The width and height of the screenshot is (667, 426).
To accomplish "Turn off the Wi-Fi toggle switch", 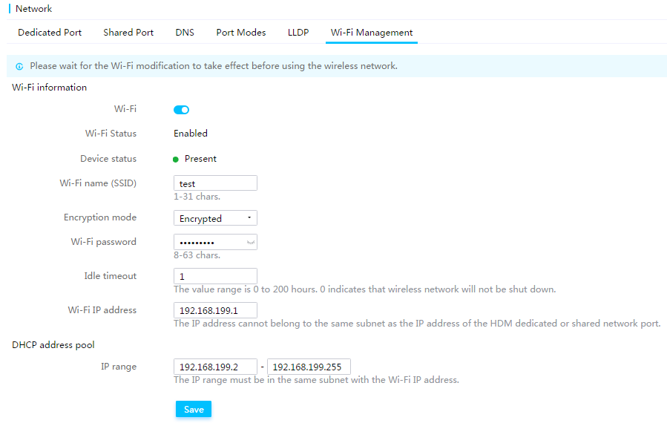I will [181, 110].
